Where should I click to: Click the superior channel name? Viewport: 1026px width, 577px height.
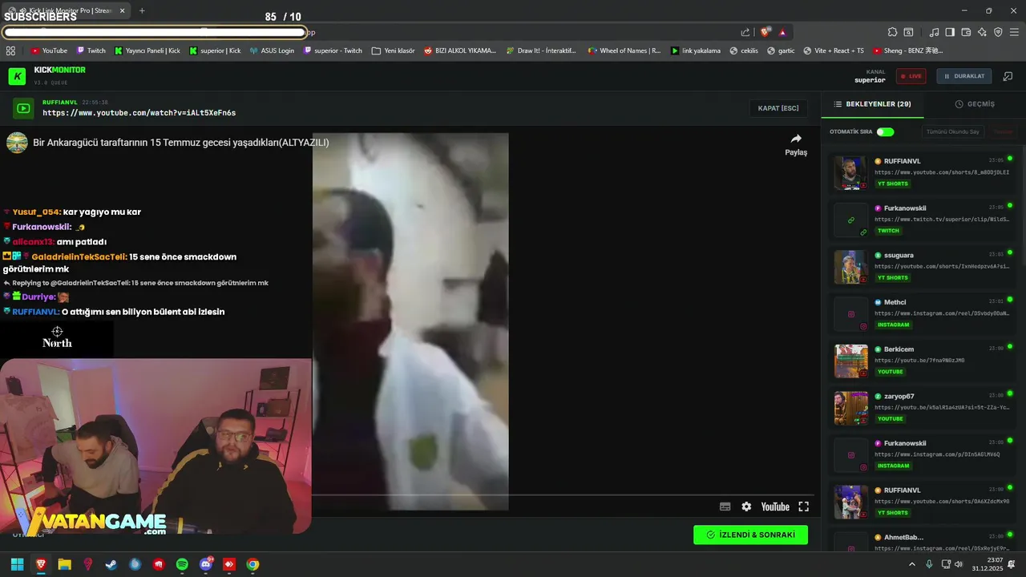tap(870, 80)
